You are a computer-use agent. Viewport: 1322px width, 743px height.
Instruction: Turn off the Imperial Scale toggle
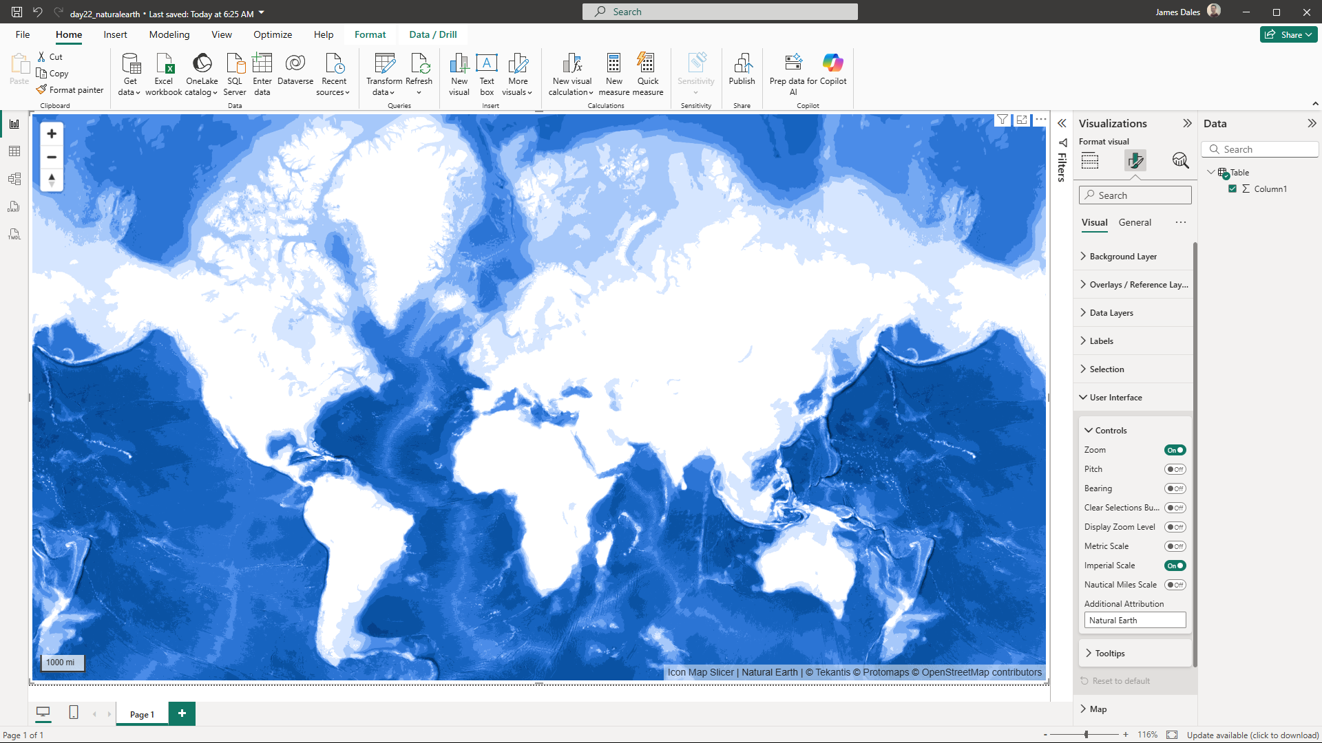click(x=1175, y=565)
